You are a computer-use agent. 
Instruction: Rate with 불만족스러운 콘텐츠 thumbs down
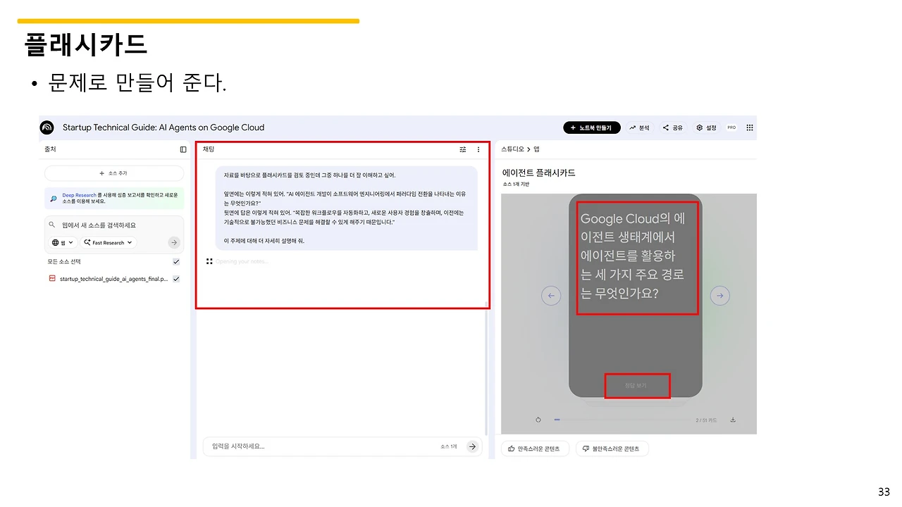click(612, 449)
